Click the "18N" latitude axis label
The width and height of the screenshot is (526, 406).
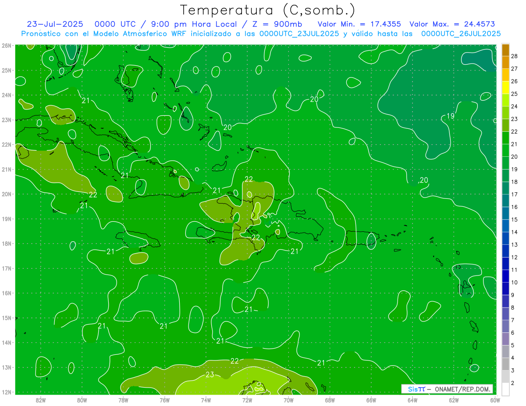click(7, 244)
